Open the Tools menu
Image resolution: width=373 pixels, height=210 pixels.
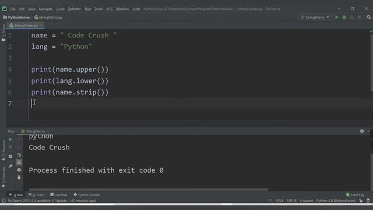98,9
